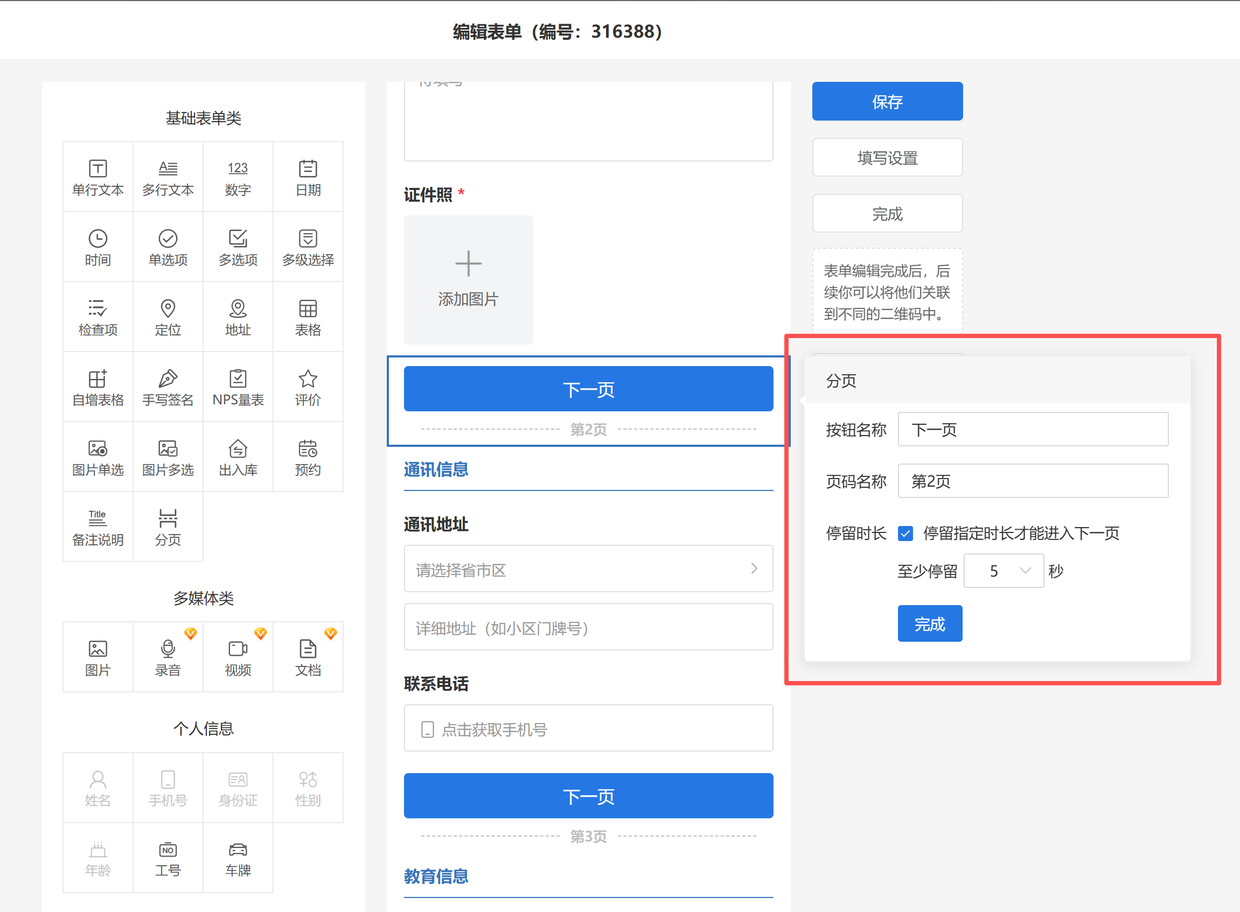1240x912 pixels.
Task: Click the 添加图片 upload box
Action: (x=469, y=280)
